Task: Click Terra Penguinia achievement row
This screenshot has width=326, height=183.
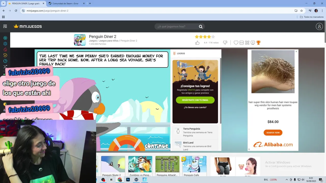Action: (195, 132)
